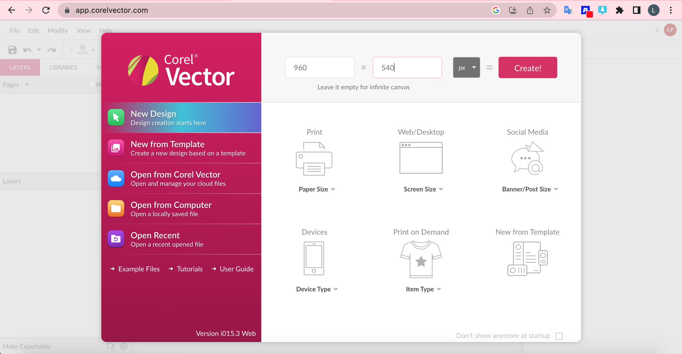Click the New from Template layout icon
Viewport: 682px width, 354px height.
[527, 259]
